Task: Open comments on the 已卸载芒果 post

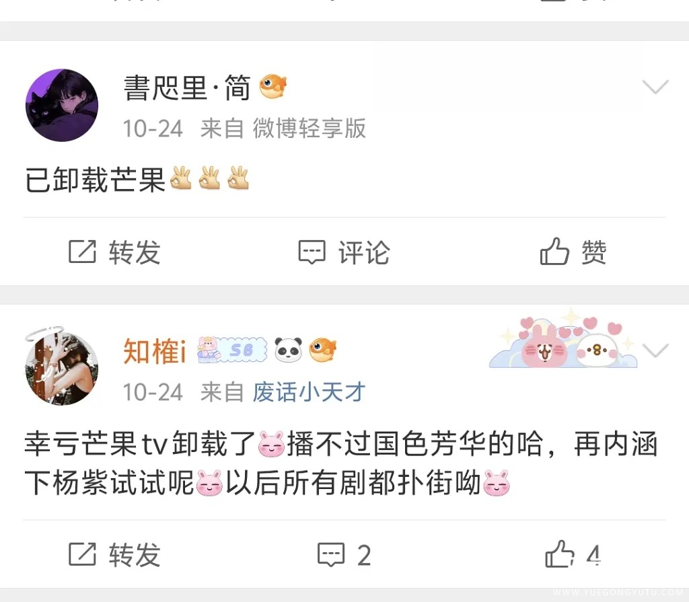Action: 344,252
